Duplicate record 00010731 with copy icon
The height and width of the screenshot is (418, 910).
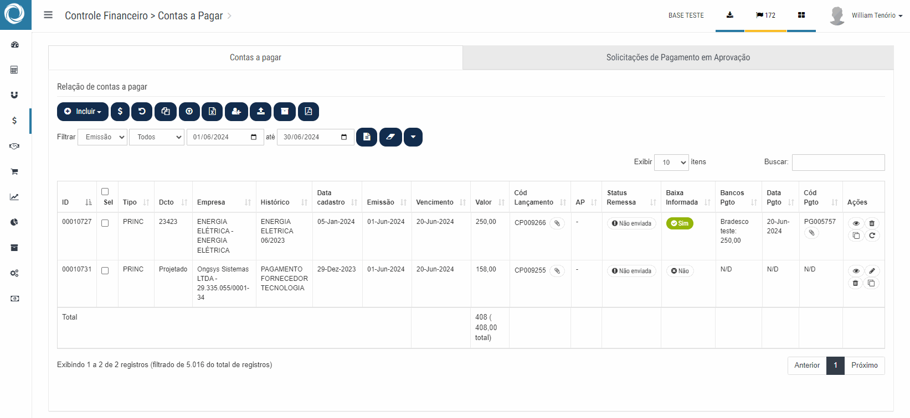click(872, 283)
